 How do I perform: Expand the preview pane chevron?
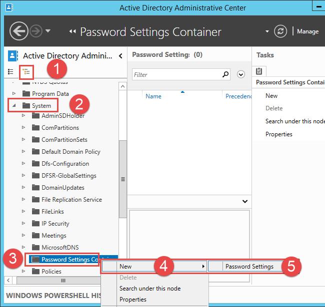(245, 202)
